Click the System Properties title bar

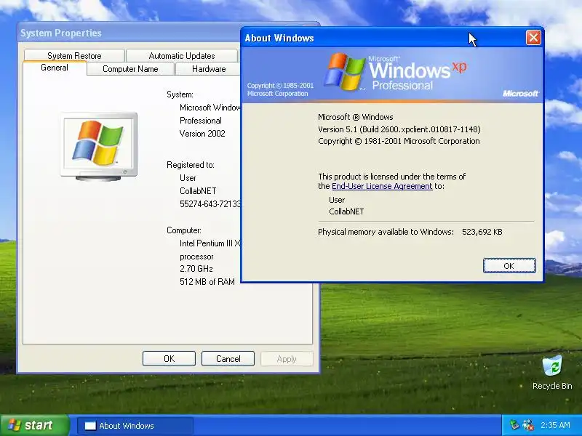coord(129,33)
